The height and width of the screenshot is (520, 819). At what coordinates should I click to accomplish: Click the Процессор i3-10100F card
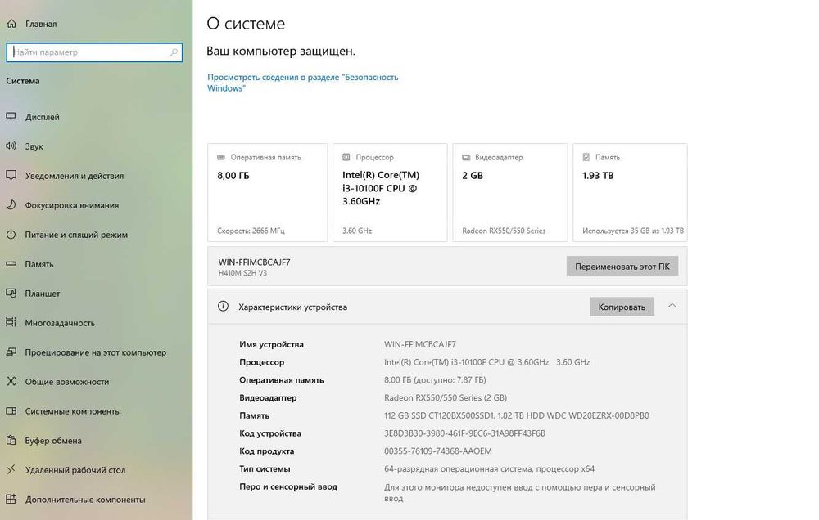click(x=390, y=192)
